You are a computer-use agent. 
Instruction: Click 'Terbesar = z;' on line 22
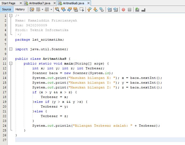click(54, 116)
